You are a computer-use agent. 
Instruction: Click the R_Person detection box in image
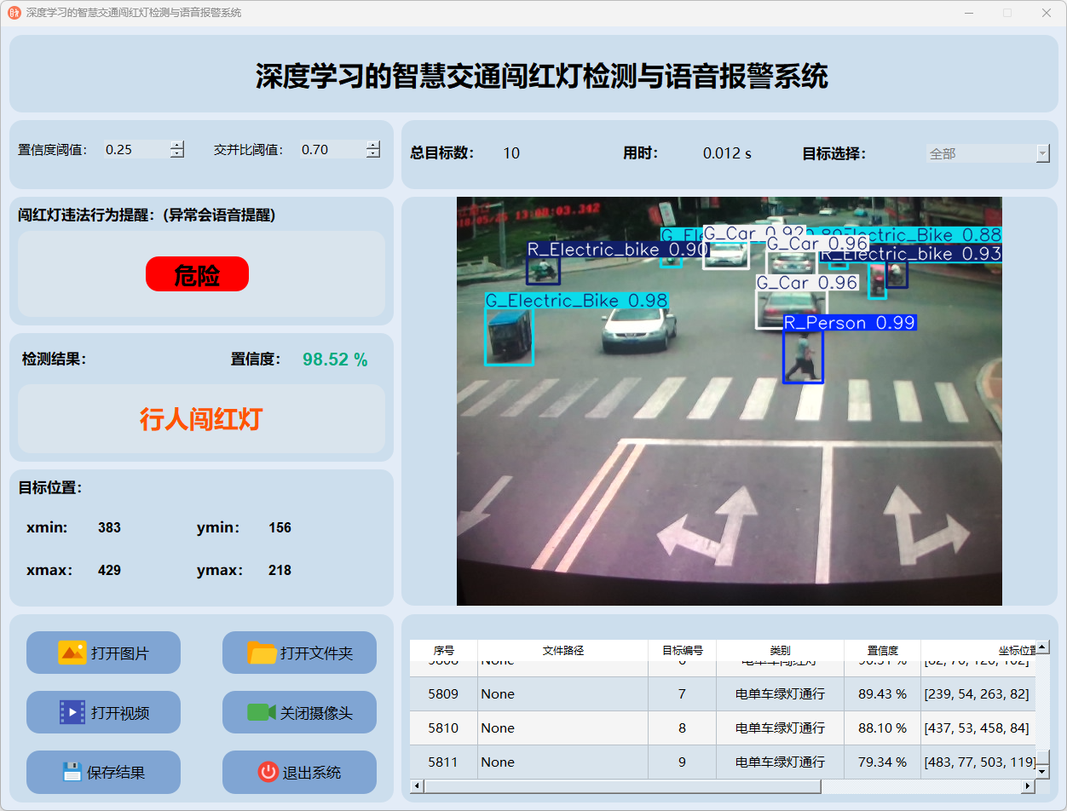click(803, 357)
